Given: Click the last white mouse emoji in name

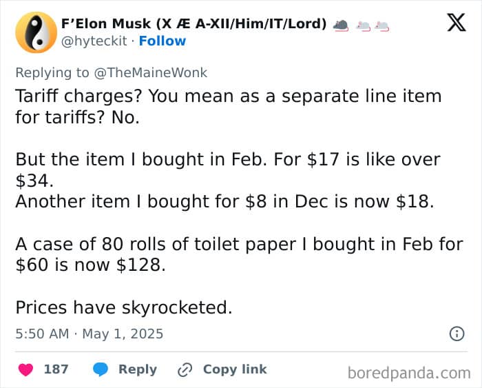Looking at the screenshot, I should [x=381, y=26].
